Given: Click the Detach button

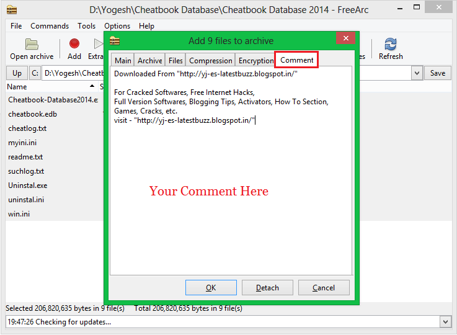Looking at the screenshot, I should [267, 288].
